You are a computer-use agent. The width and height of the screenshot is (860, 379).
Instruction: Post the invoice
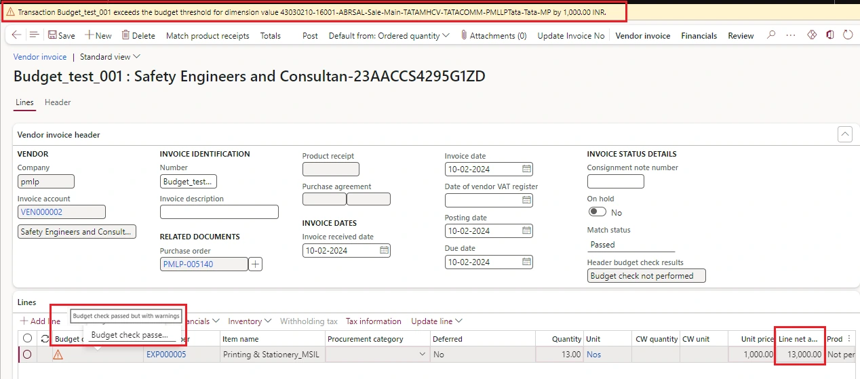click(x=310, y=35)
